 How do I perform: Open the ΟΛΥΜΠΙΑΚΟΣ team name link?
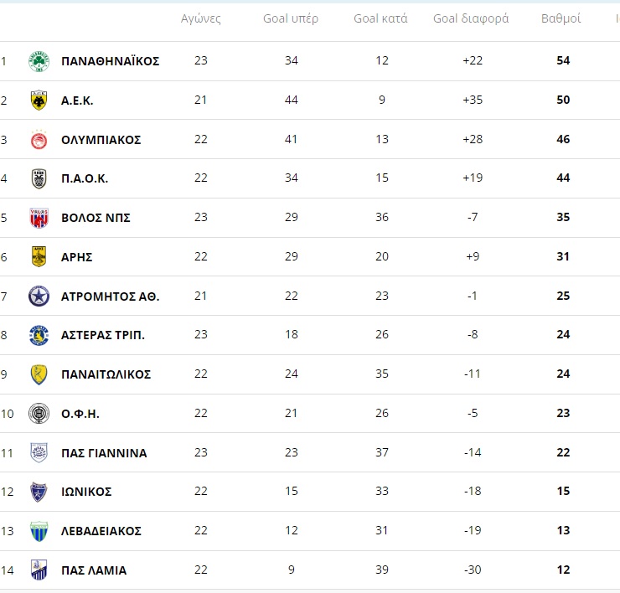click(x=101, y=140)
